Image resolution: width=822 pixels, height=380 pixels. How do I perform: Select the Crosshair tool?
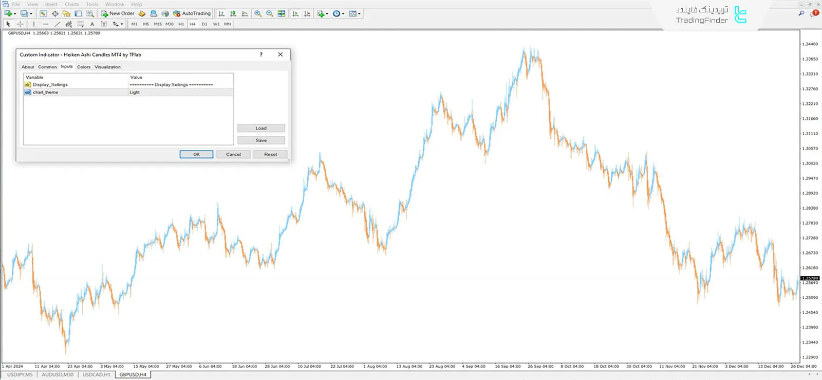pyautogui.click(x=20, y=24)
